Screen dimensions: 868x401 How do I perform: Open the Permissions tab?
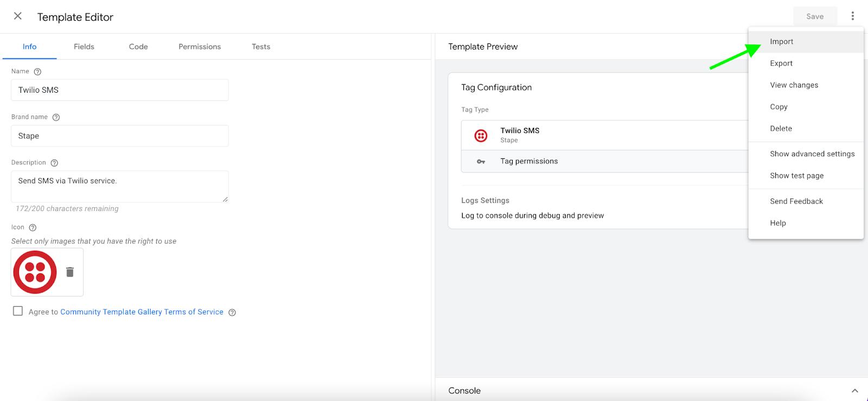pos(200,47)
